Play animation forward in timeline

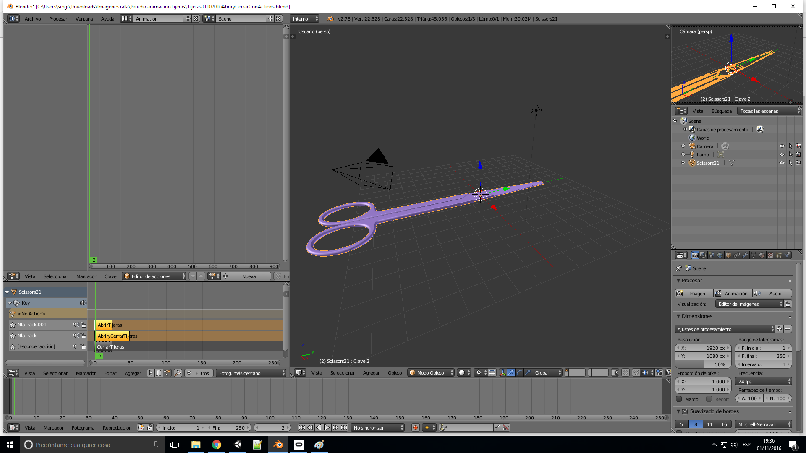pos(327,428)
